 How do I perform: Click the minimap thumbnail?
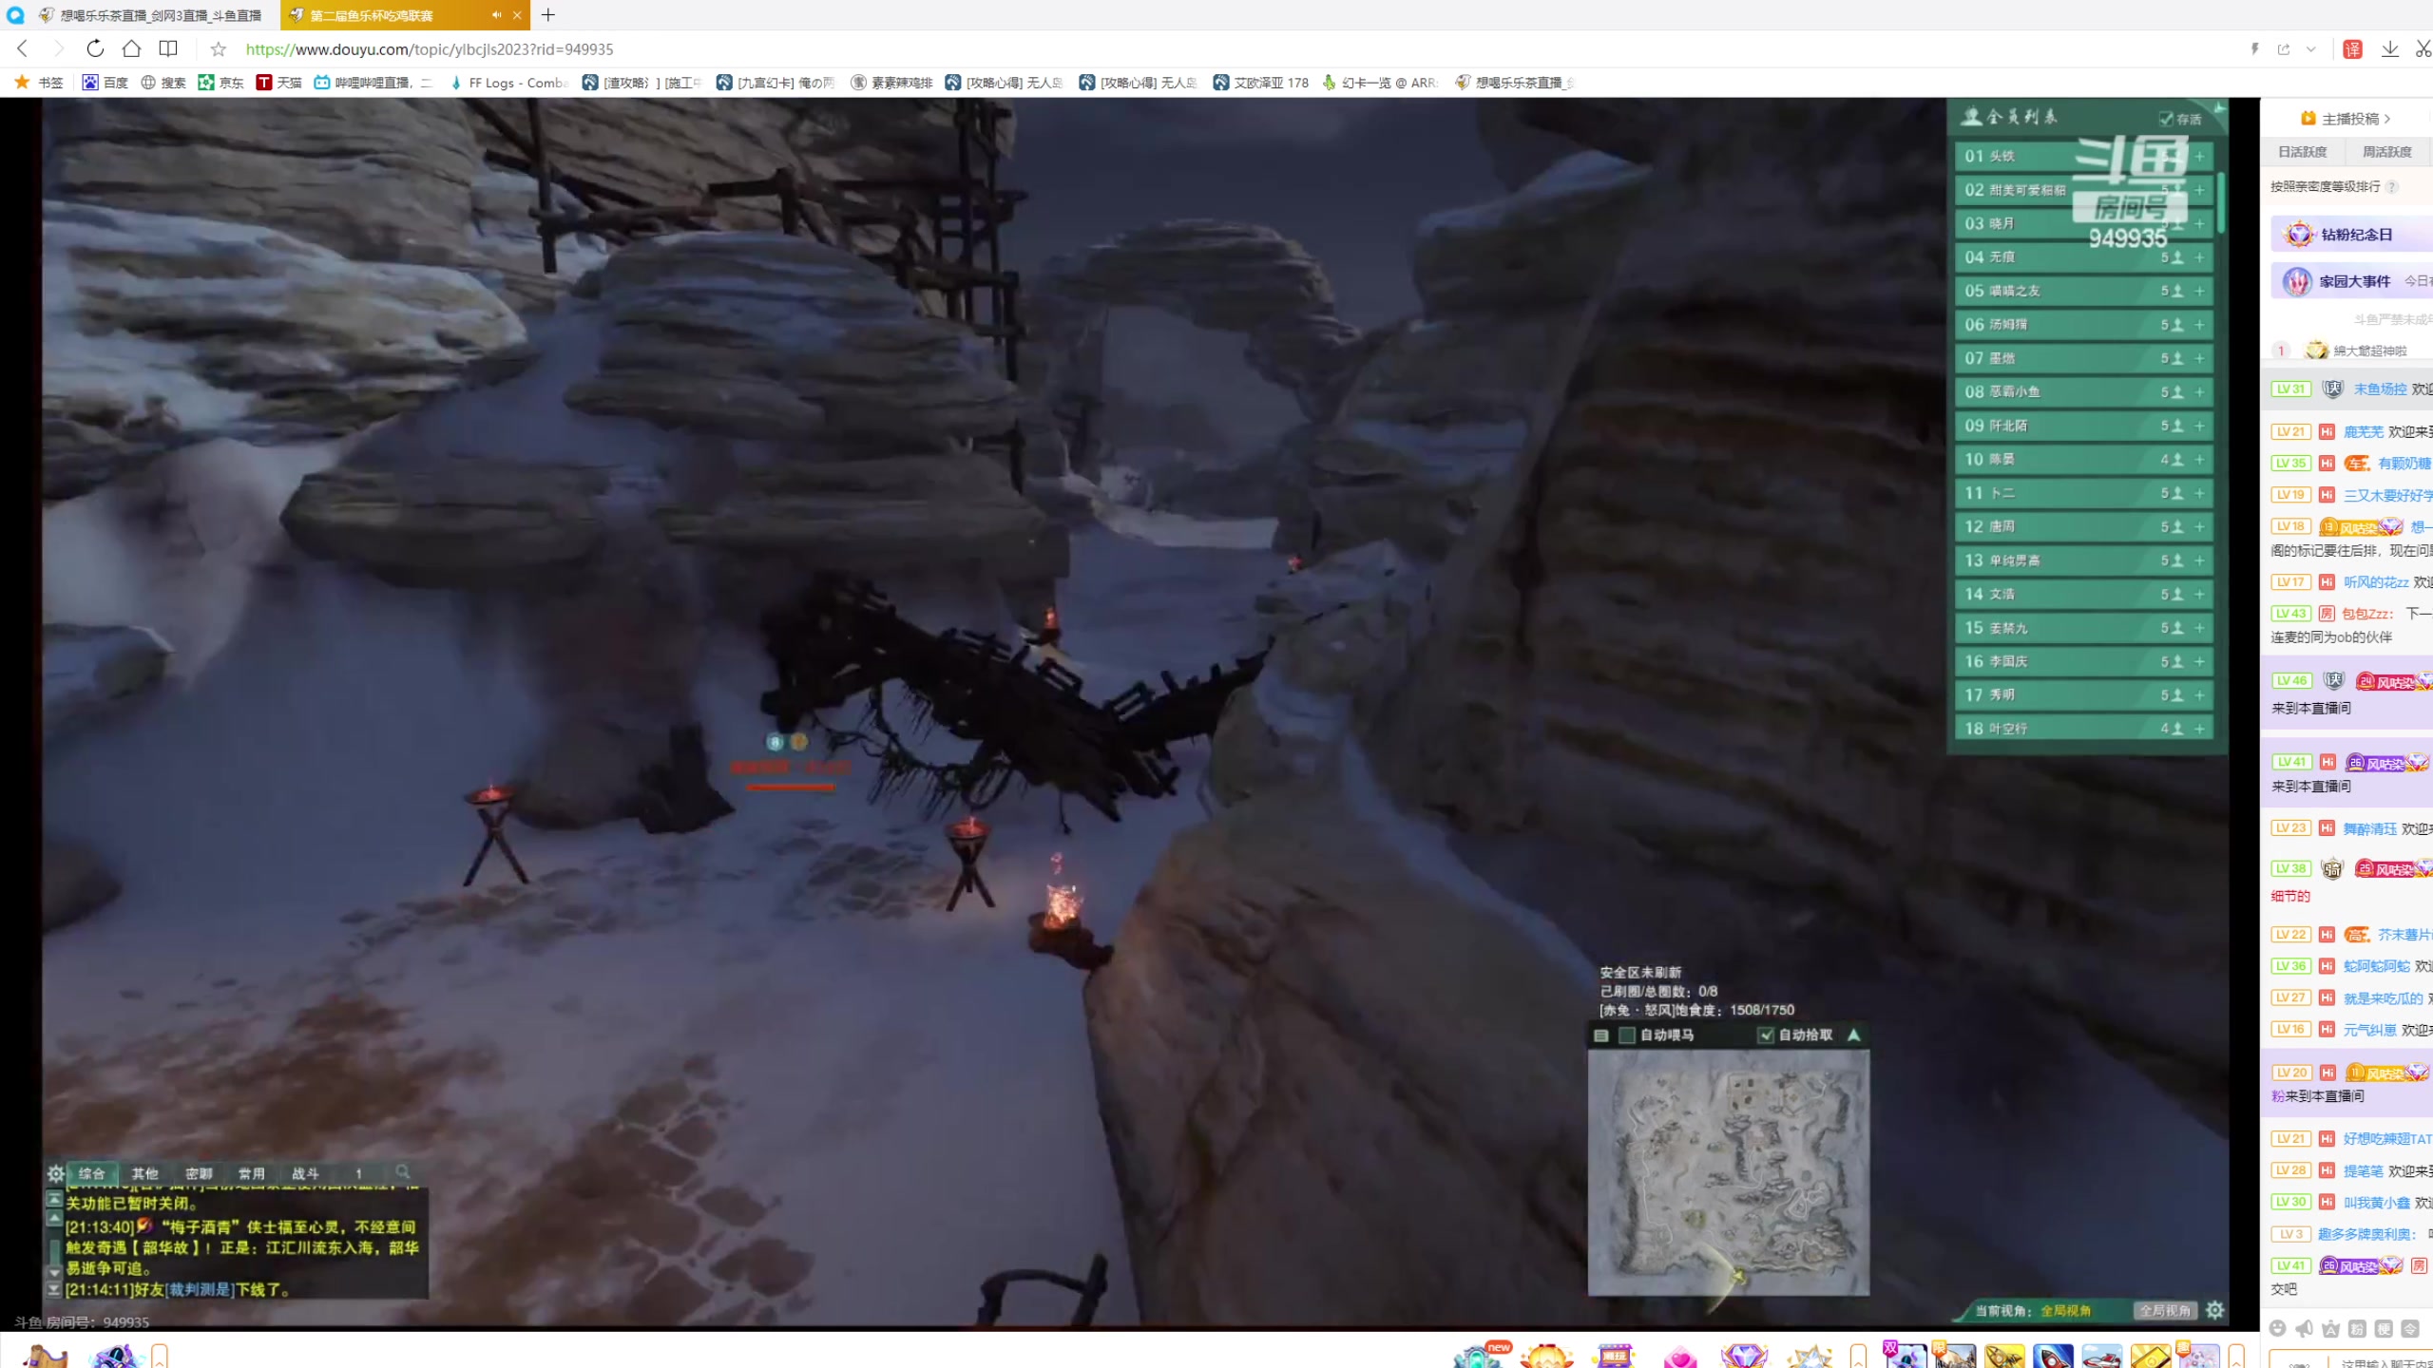click(1729, 1172)
